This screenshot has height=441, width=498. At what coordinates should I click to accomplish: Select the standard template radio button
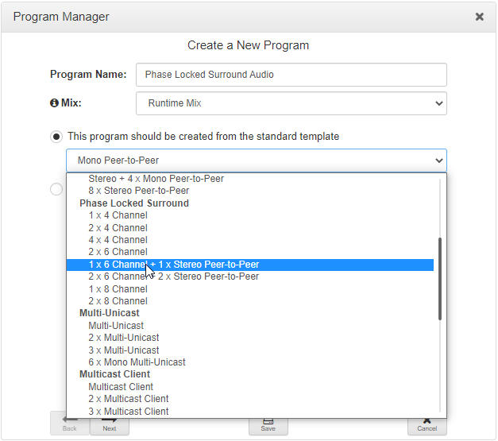[x=56, y=137]
